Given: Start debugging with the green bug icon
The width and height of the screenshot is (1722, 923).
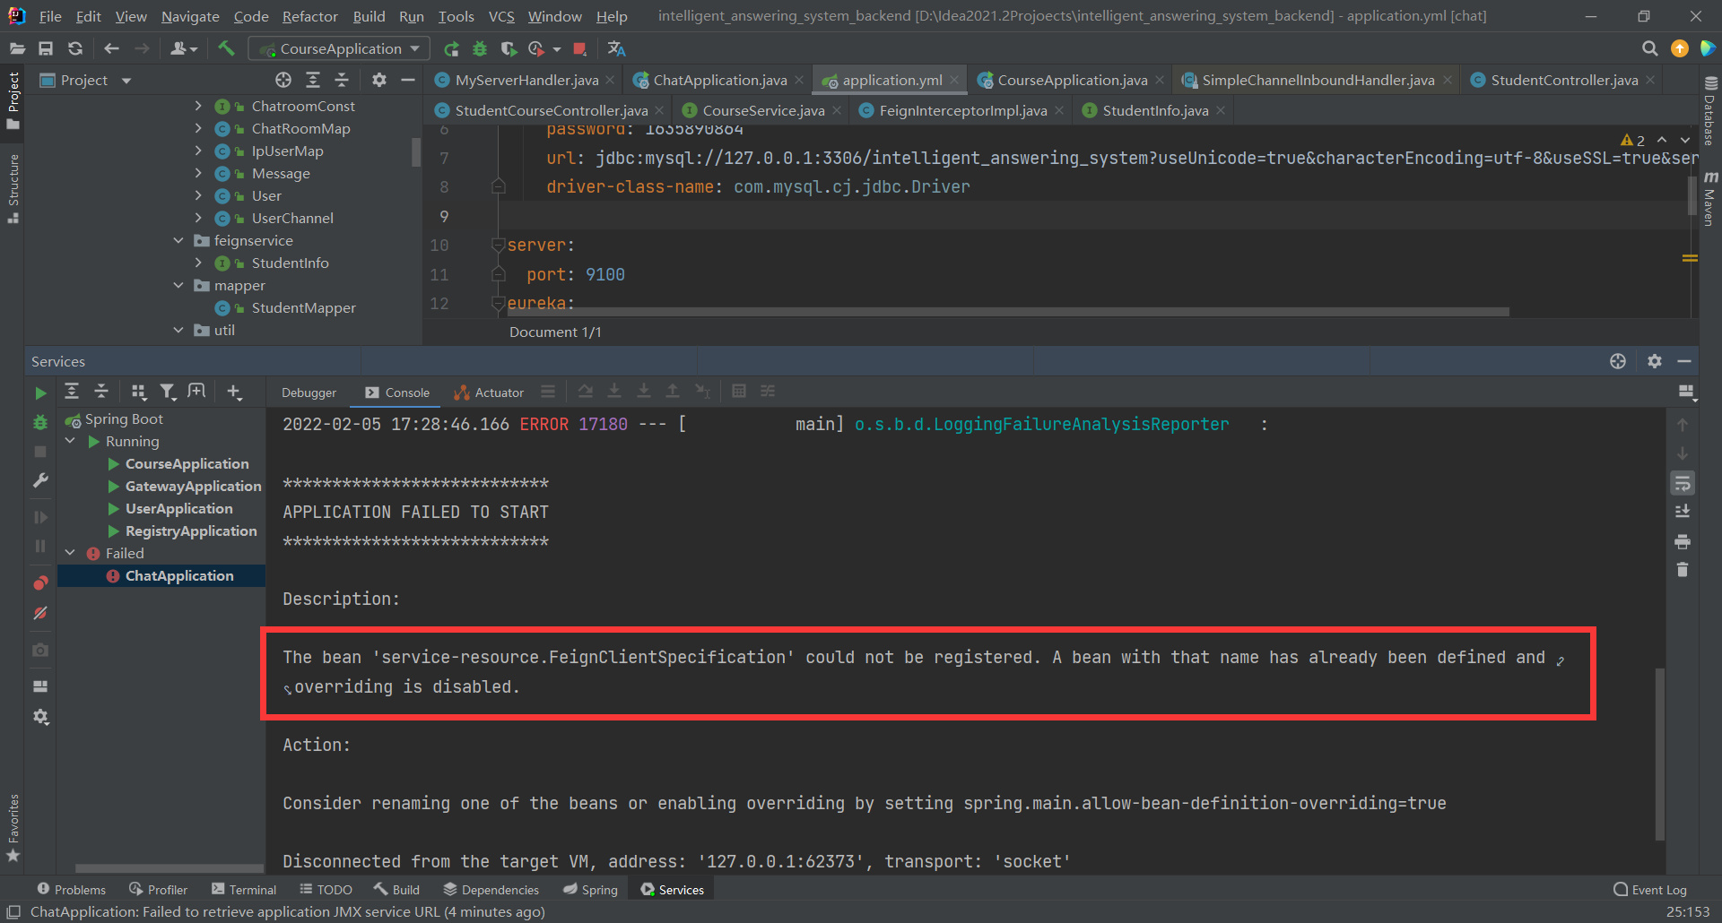Looking at the screenshot, I should point(480,48).
